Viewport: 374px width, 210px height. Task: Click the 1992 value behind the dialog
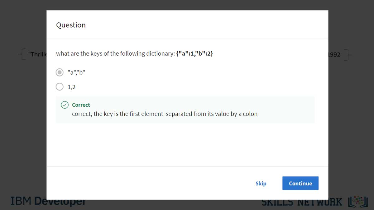coord(334,55)
